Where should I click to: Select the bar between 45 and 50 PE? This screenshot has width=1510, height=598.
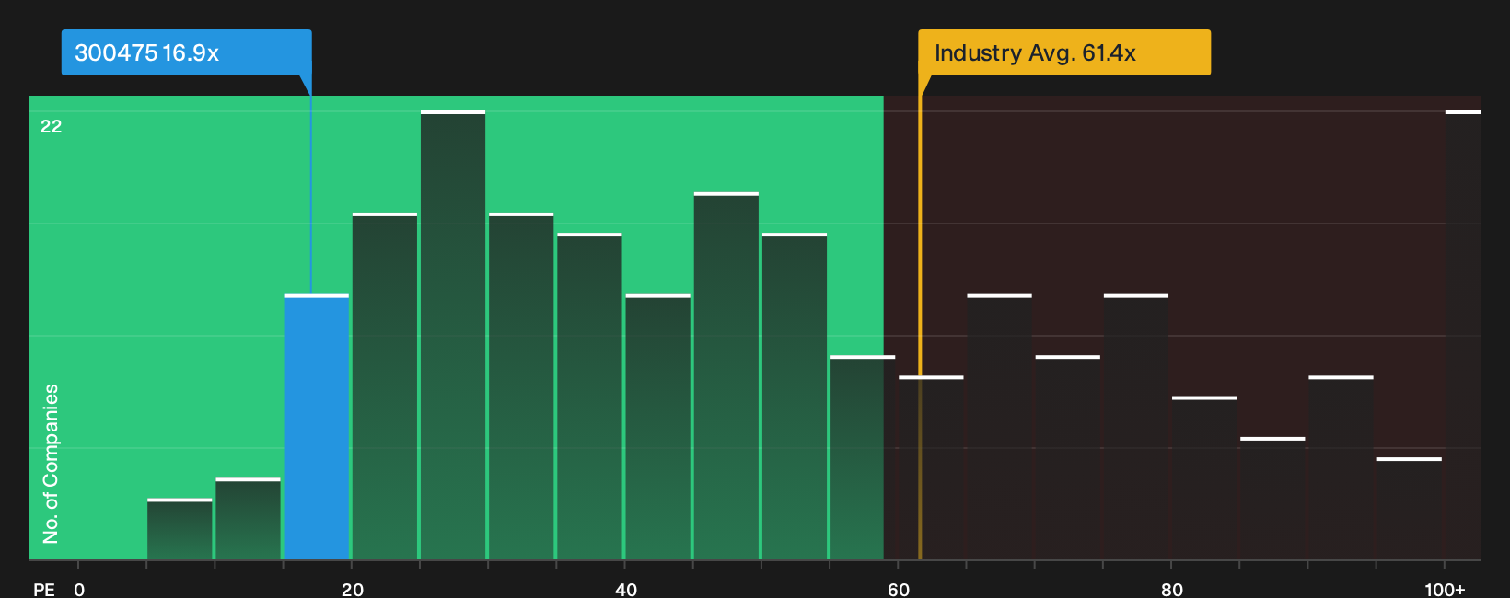coord(726,376)
